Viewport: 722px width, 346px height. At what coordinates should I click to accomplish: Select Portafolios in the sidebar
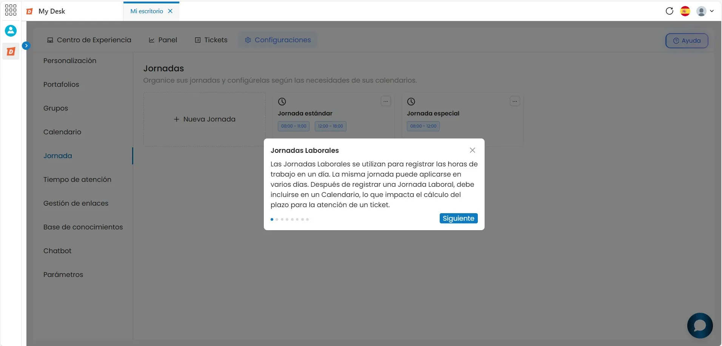click(61, 84)
